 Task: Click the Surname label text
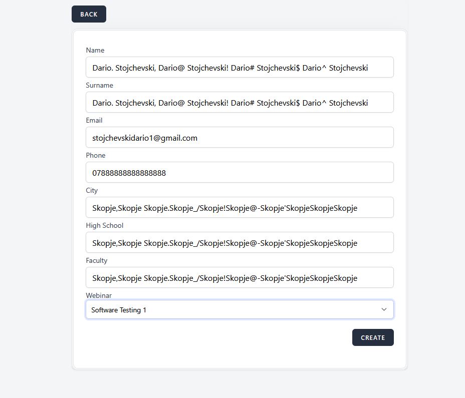99,85
